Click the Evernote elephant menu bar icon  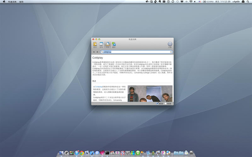click(160, 2)
